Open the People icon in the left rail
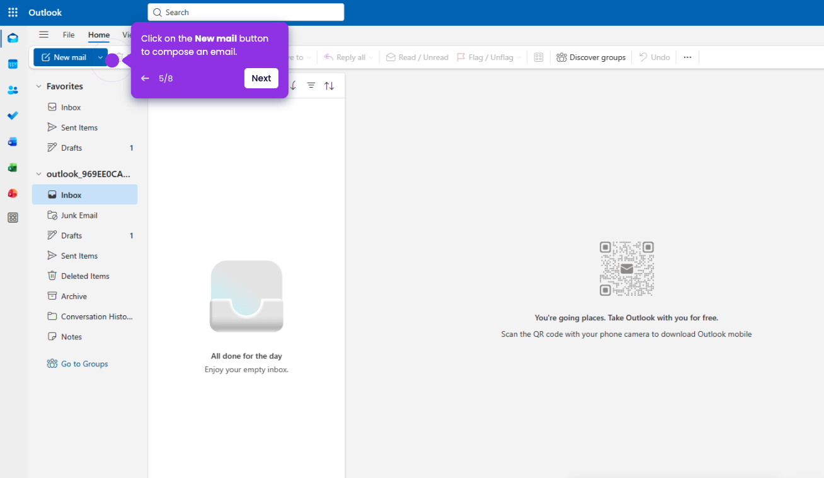Image resolution: width=824 pixels, height=478 pixels. pos(13,90)
